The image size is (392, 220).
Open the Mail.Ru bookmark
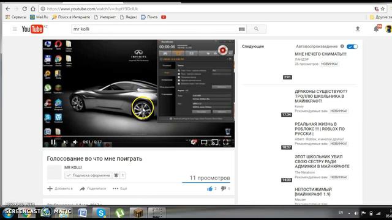pyautogui.click(x=39, y=17)
